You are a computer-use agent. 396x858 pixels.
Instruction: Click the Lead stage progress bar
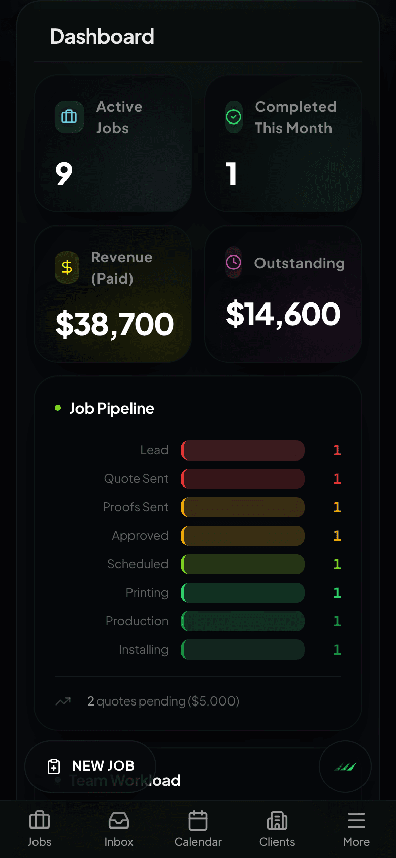pos(242,450)
